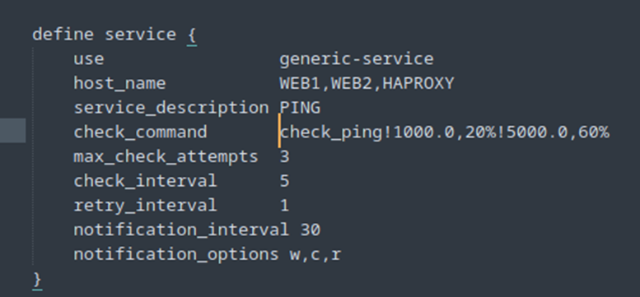The height and width of the screenshot is (297, 640).
Task: Click the value 30 of notification_interval
Action: (x=311, y=230)
